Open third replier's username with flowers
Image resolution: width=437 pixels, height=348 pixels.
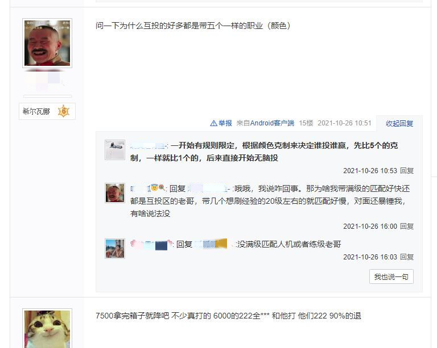(151, 244)
